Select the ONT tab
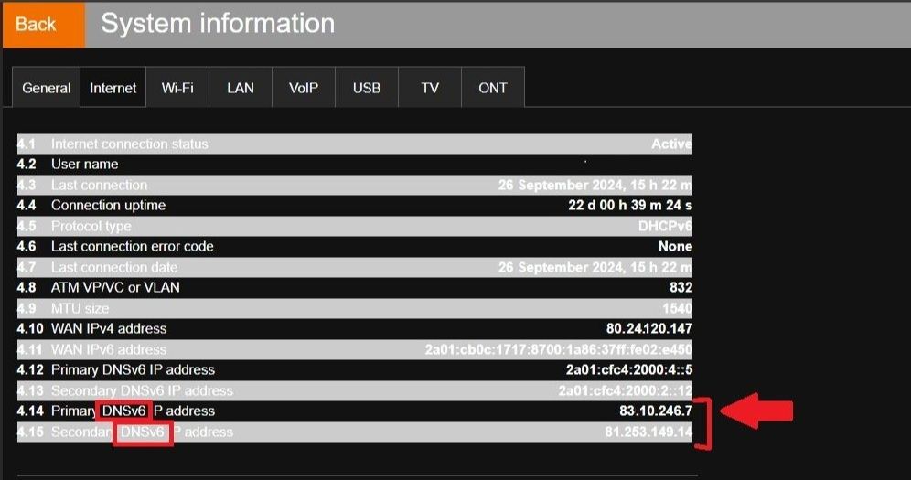The height and width of the screenshot is (480, 911). point(493,89)
